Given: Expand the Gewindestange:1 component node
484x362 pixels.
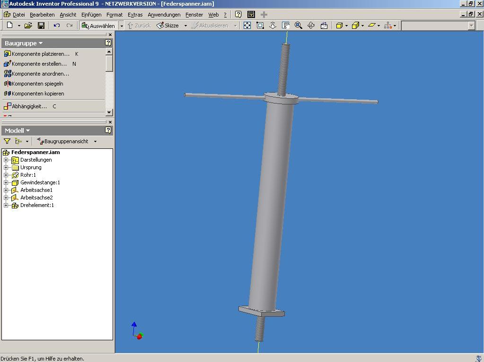Looking at the screenshot, I should 6,182.
